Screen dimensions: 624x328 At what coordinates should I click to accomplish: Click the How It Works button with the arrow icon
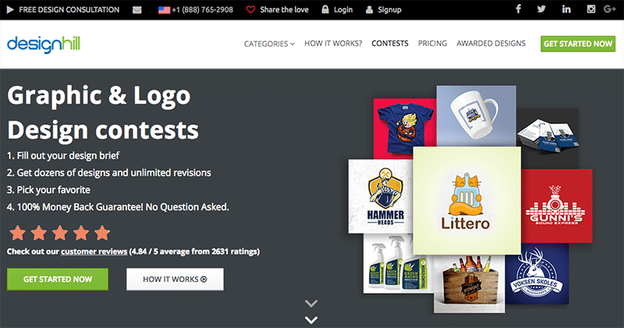point(175,279)
